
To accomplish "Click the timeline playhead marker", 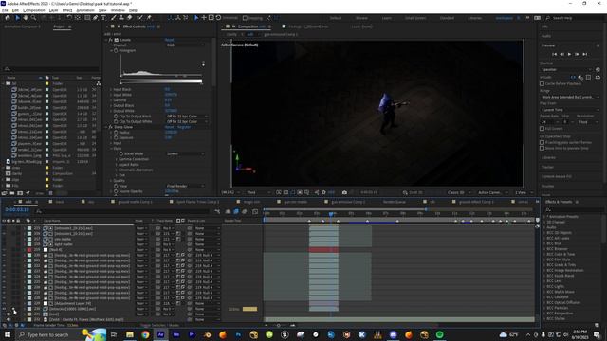I will [331, 213].
